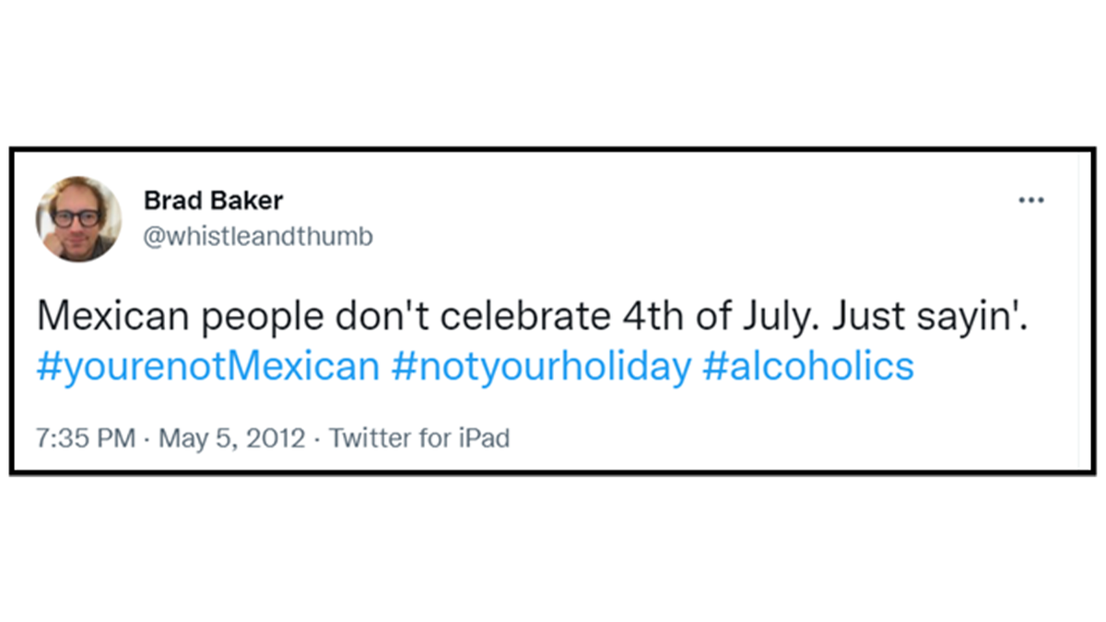Viewport: 1106px width, 622px height.
Task: Open the #yourenotMexican hashtag
Action: coord(208,367)
